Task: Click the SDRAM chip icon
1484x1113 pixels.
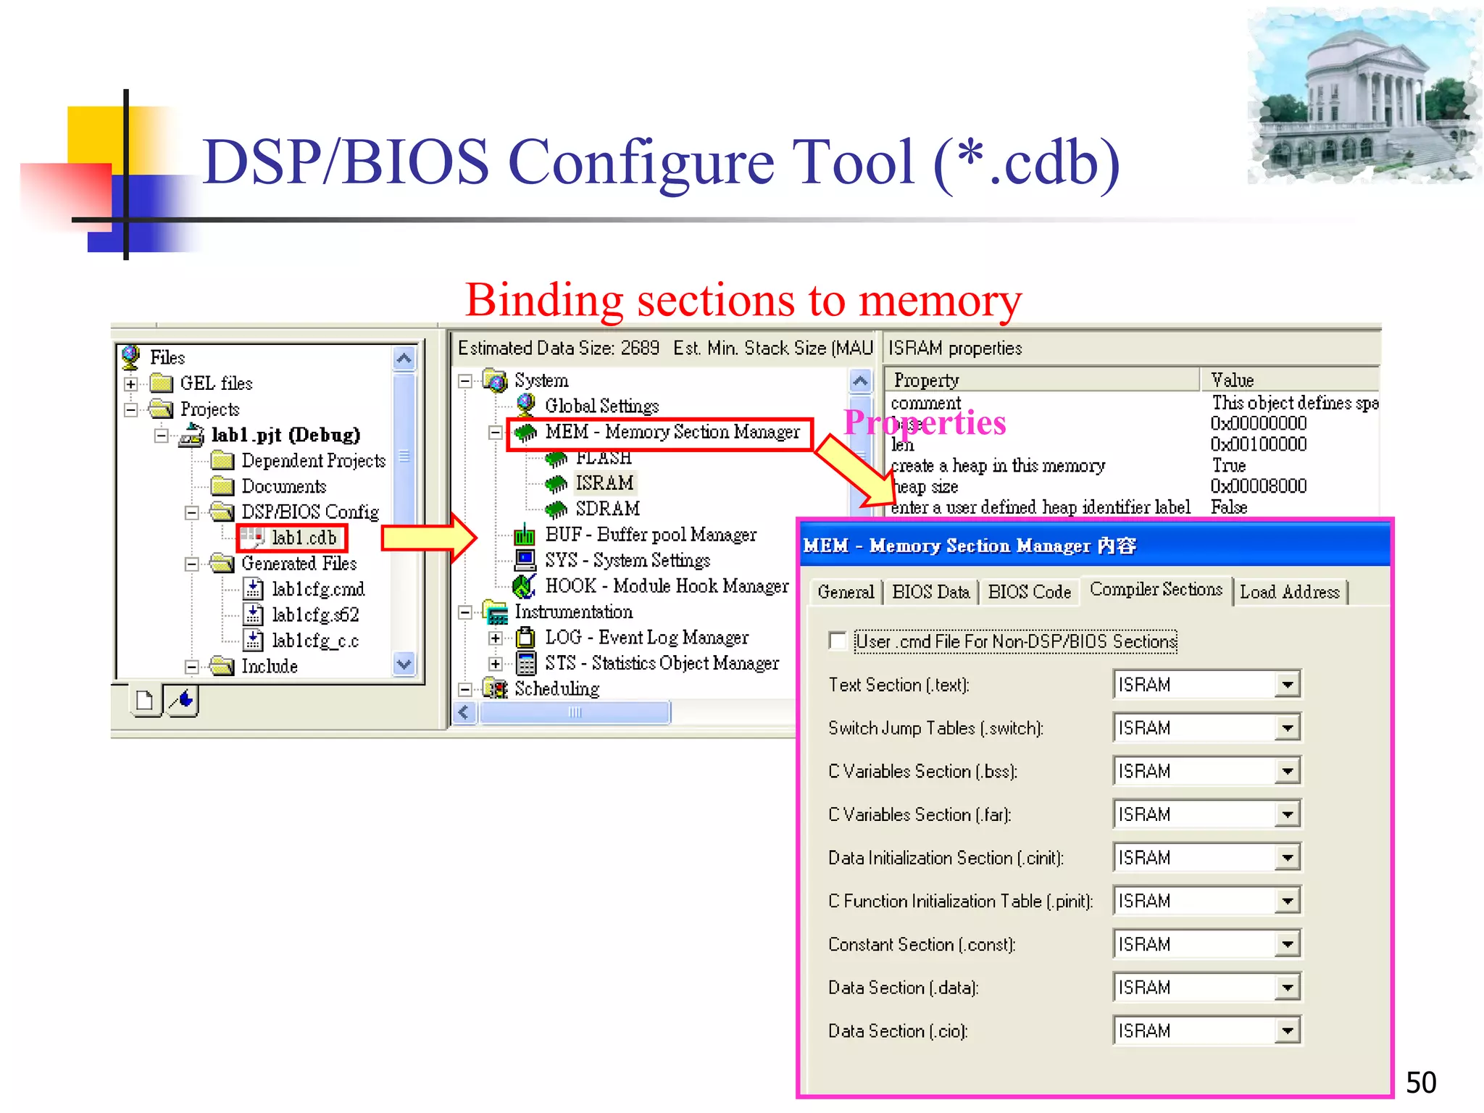Action: click(556, 509)
